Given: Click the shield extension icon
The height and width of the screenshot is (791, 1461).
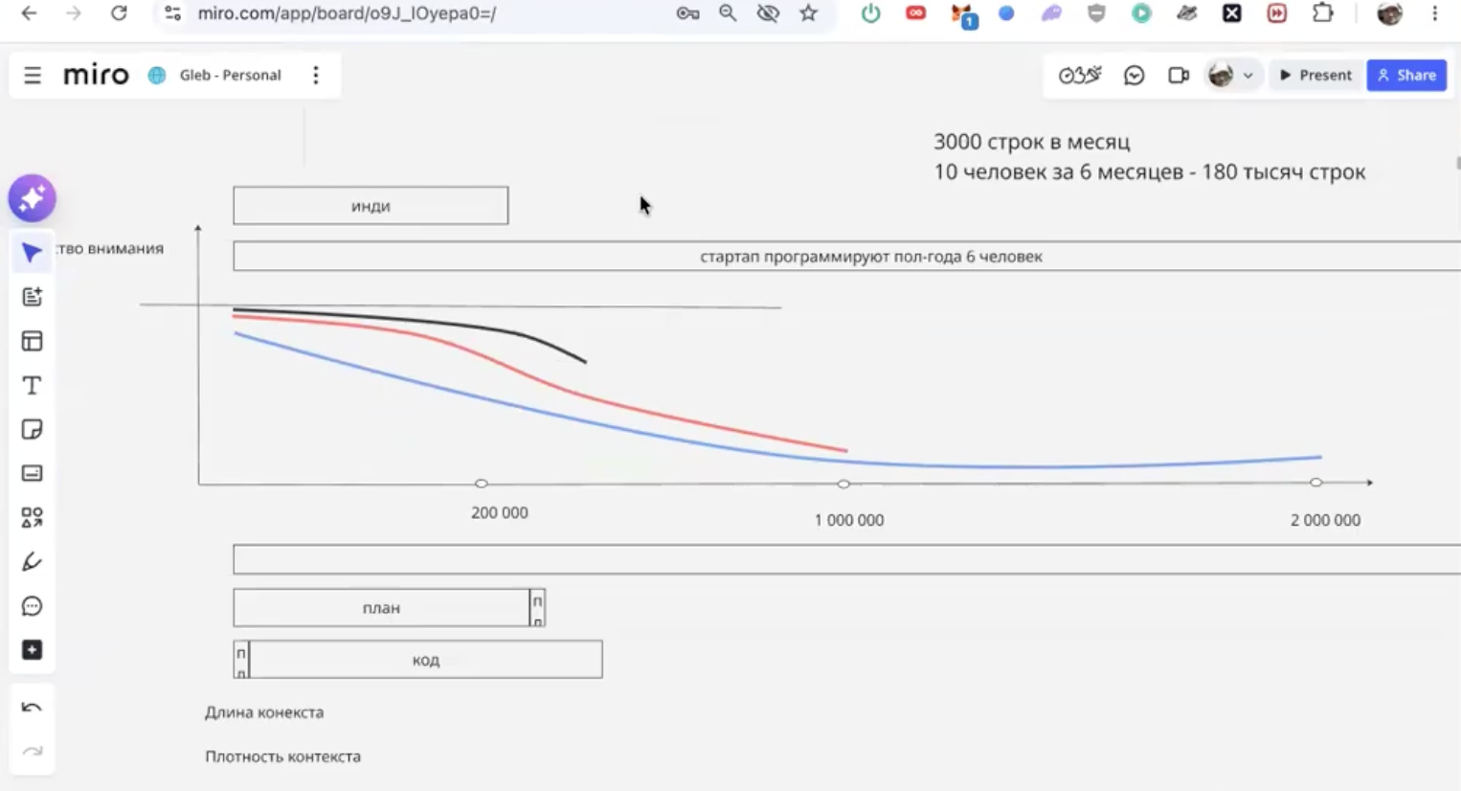Looking at the screenshot, I should coord(1096,13).
